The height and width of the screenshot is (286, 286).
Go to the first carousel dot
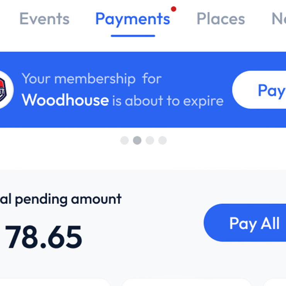point(124,140)
